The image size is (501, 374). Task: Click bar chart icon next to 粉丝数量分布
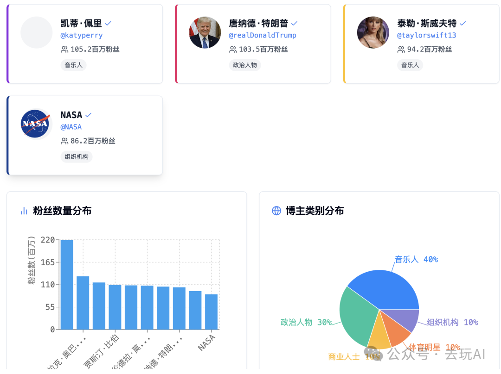[24, 211]
